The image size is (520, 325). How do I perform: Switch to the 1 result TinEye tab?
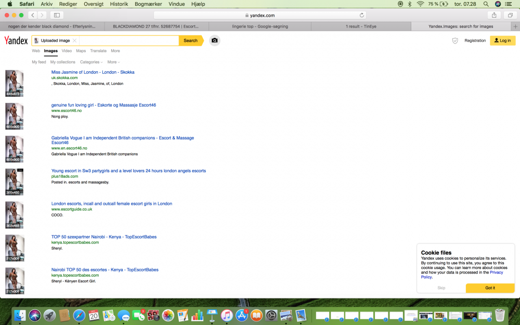[361, 26]
